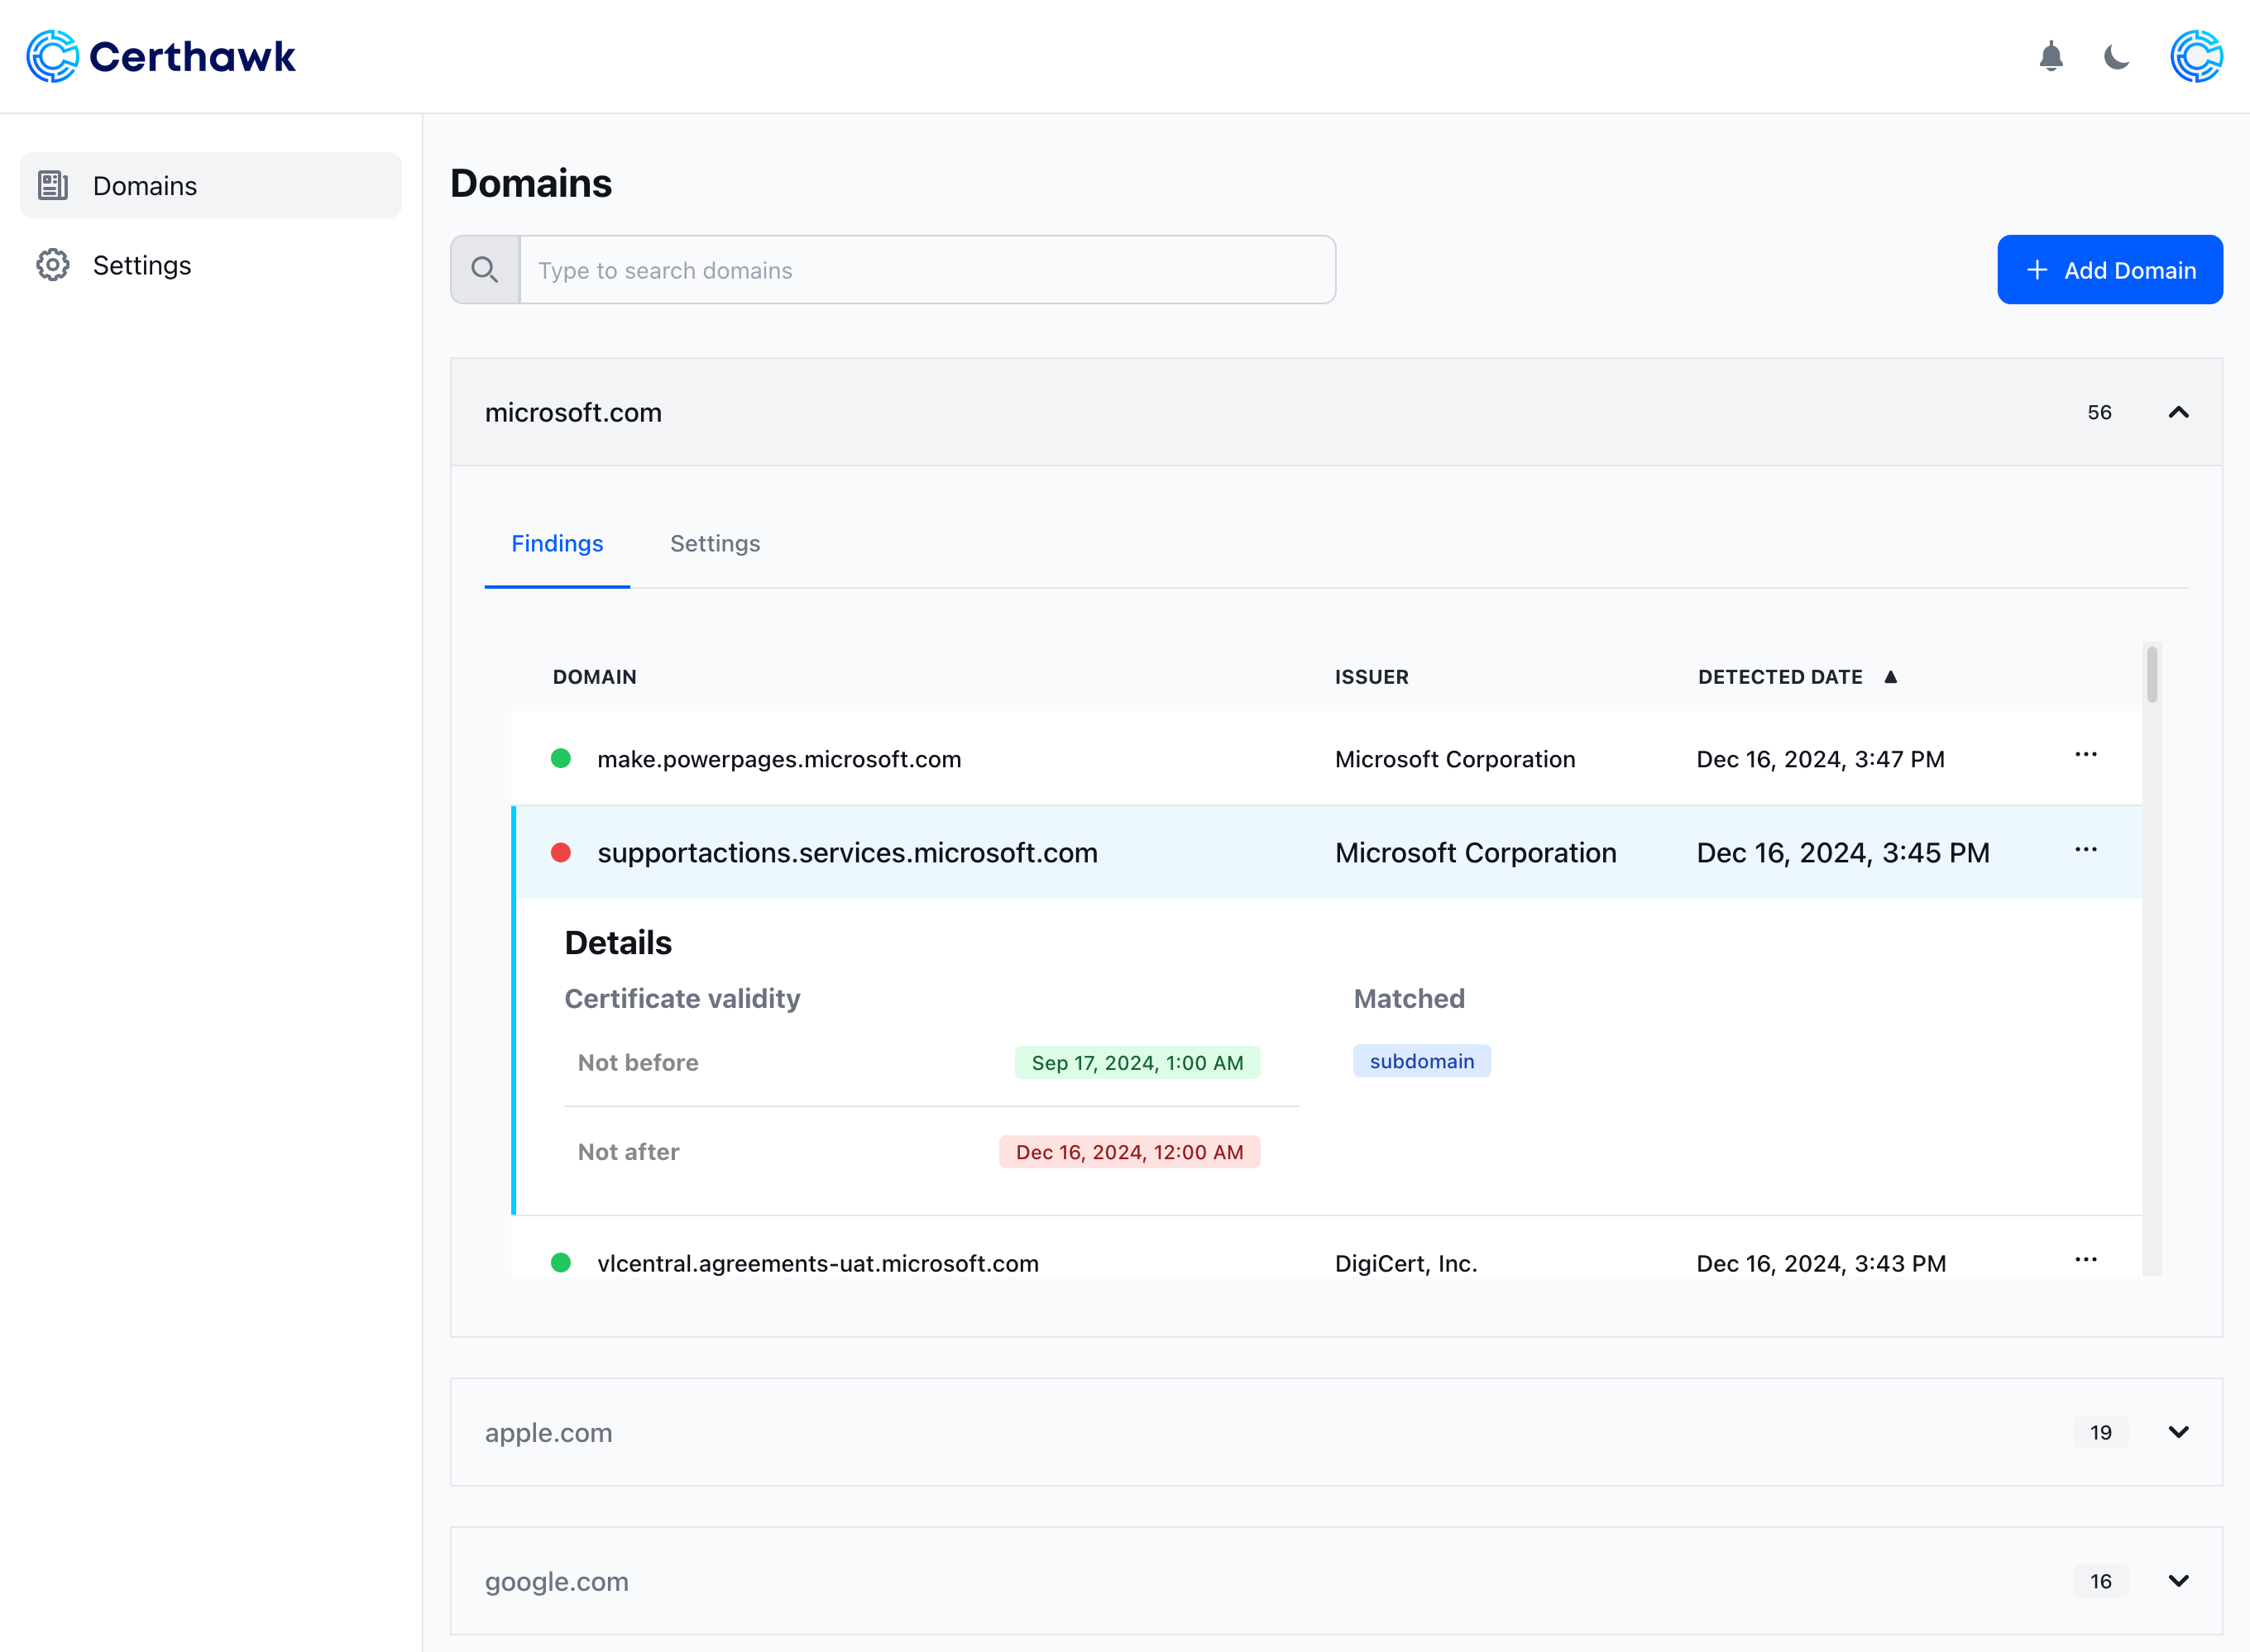2250x1652 pixels.
Task: Click the findings table scrollbar
Action: pos(2151,676)
